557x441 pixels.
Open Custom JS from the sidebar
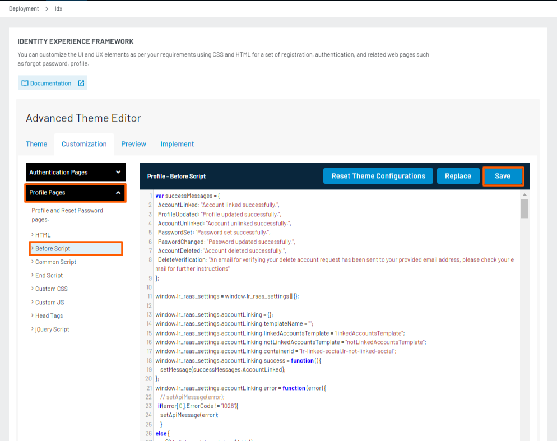(49, 302)
